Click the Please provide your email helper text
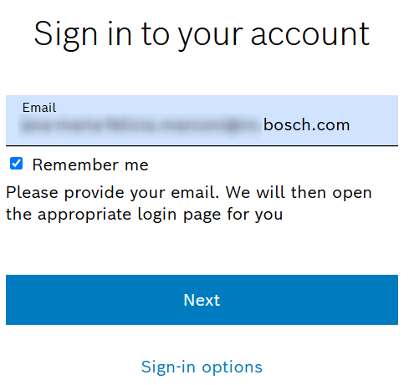 point(189,203)
